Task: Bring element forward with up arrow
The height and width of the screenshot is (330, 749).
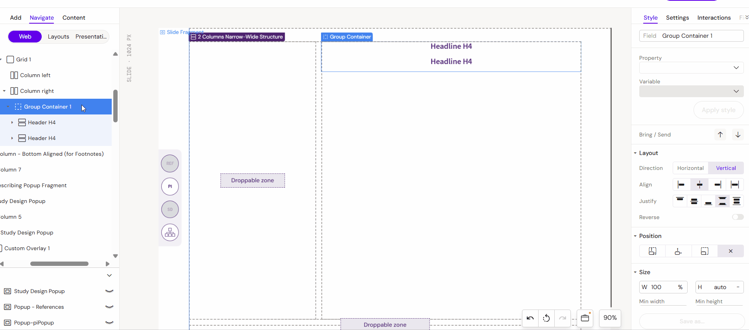Action: pyautogui.click(x=720, y=135)
